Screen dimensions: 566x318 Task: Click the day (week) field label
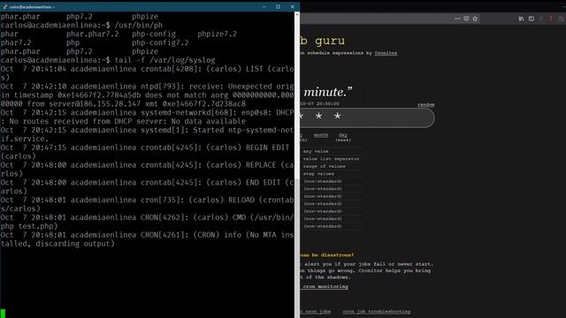(x=343, y=137)
